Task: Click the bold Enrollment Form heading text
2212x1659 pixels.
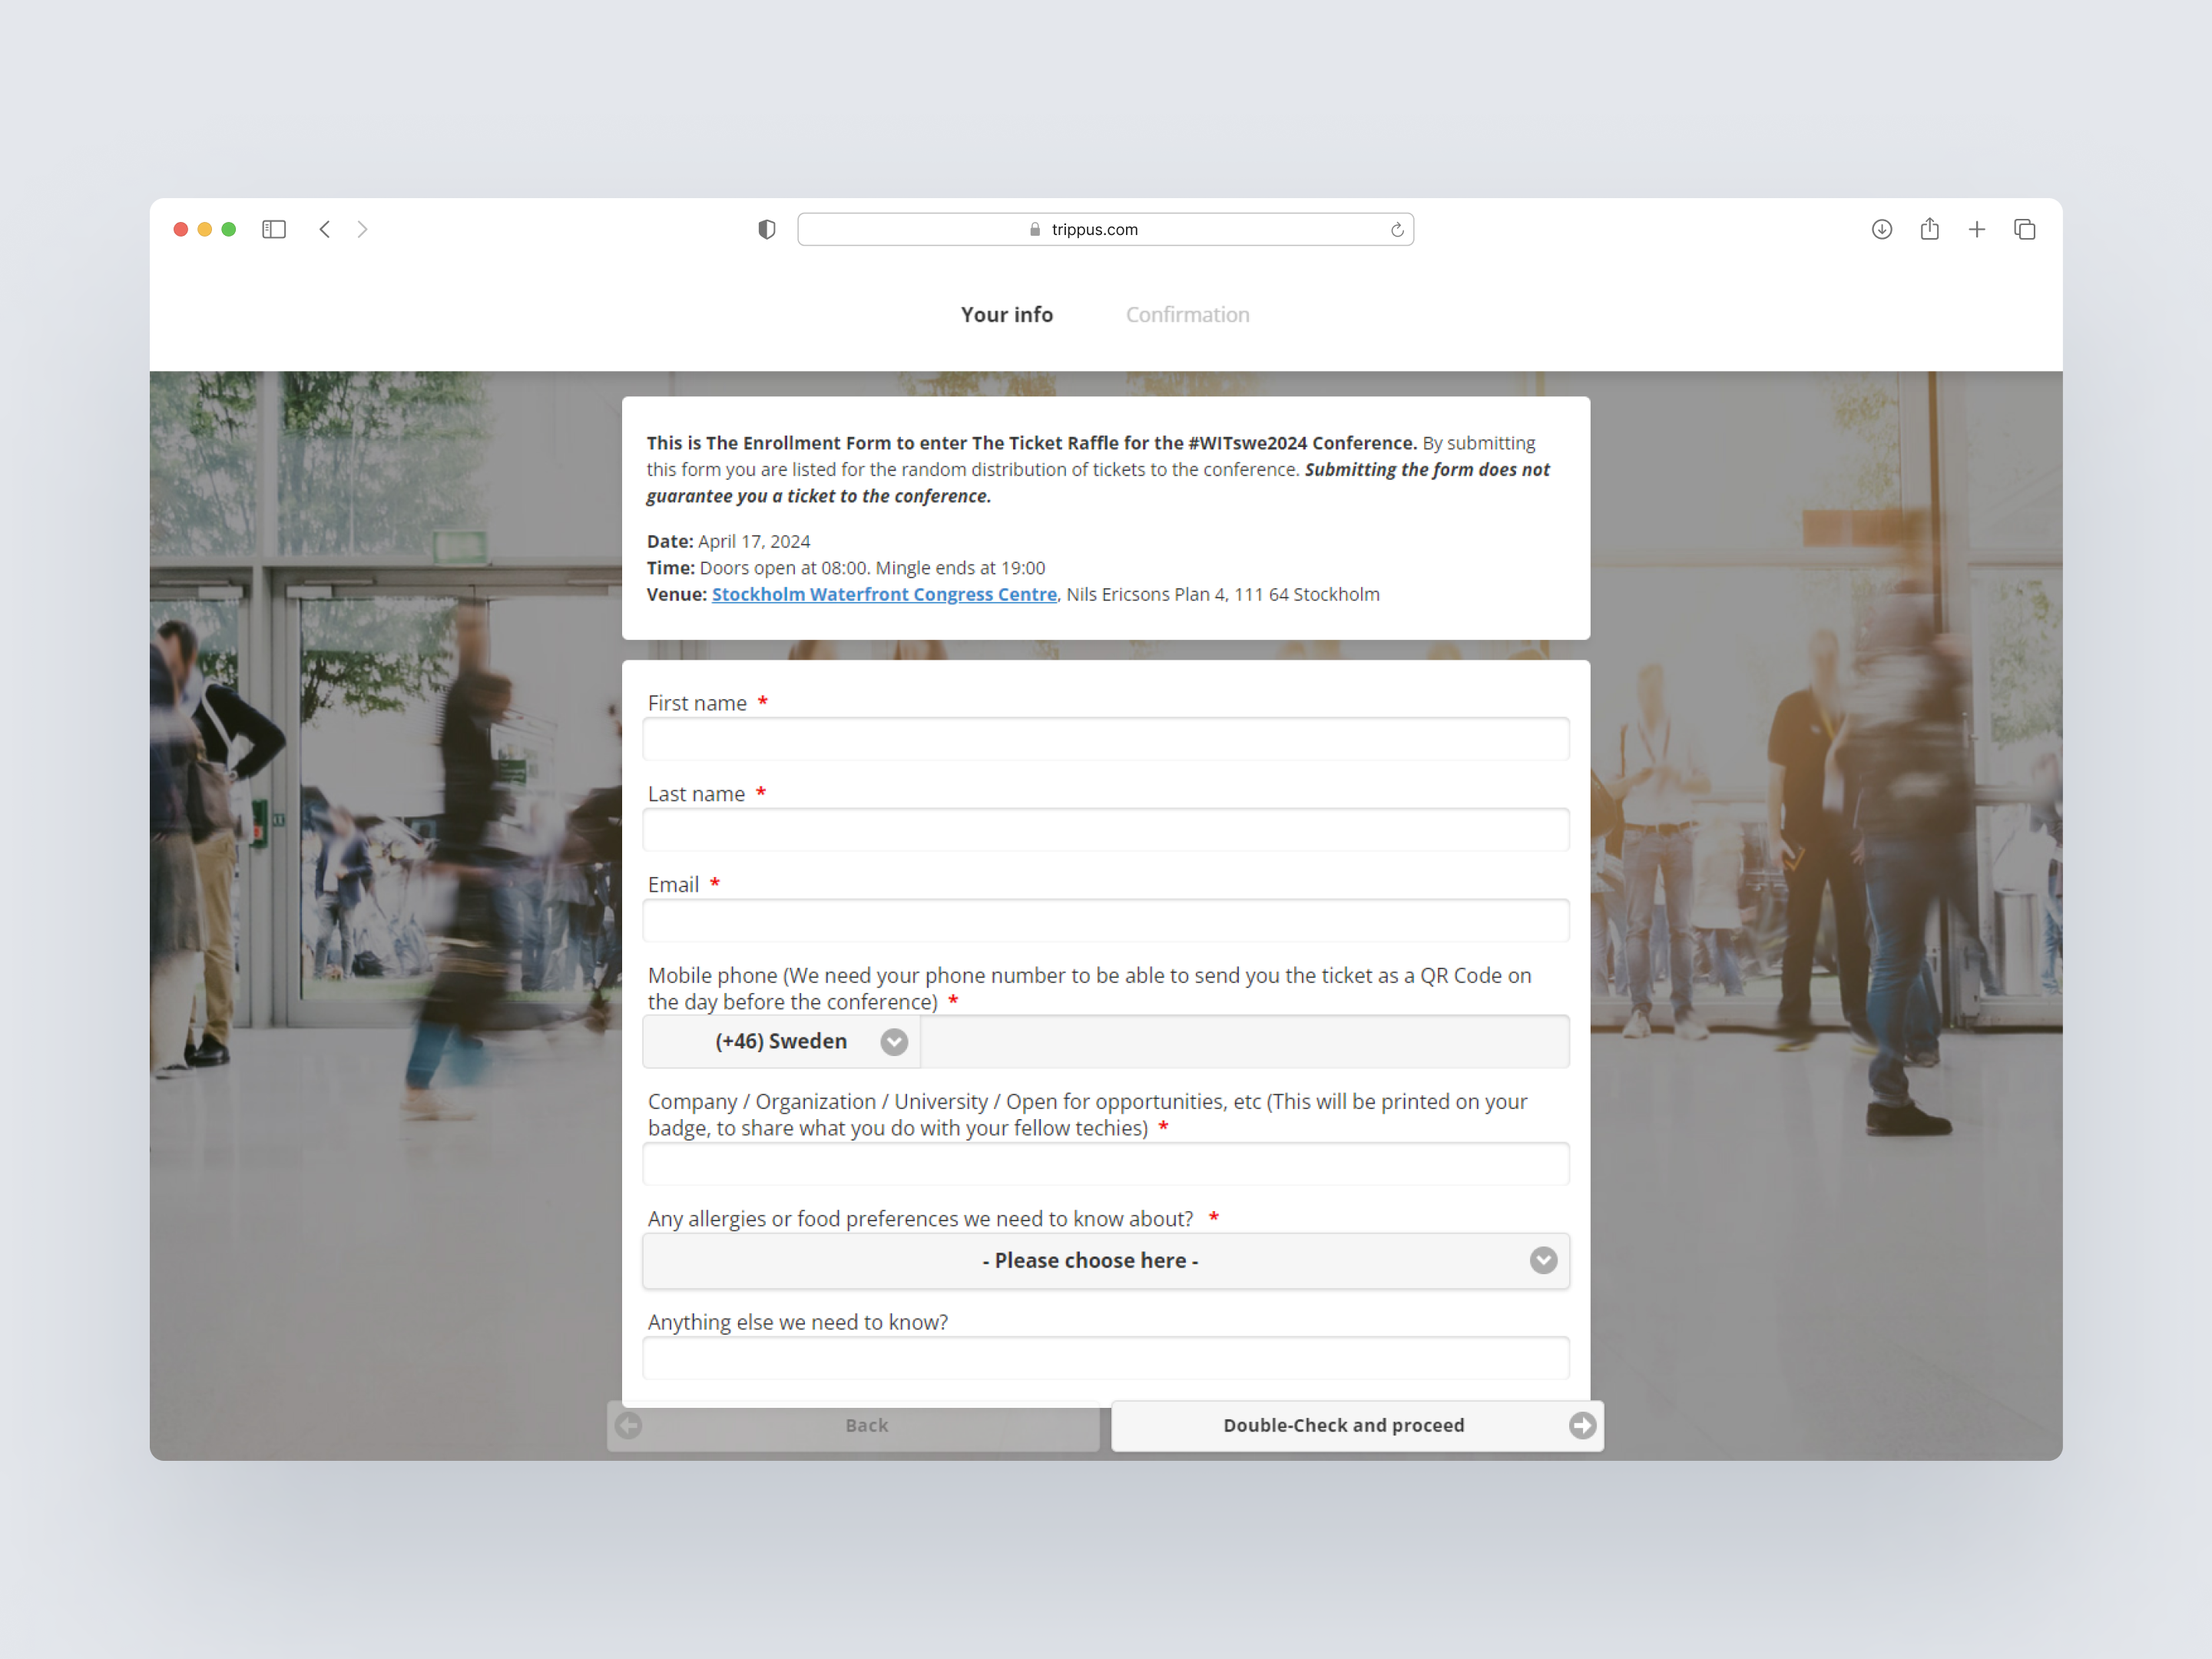Action: pyautogui.click(x=1031, y=443)
